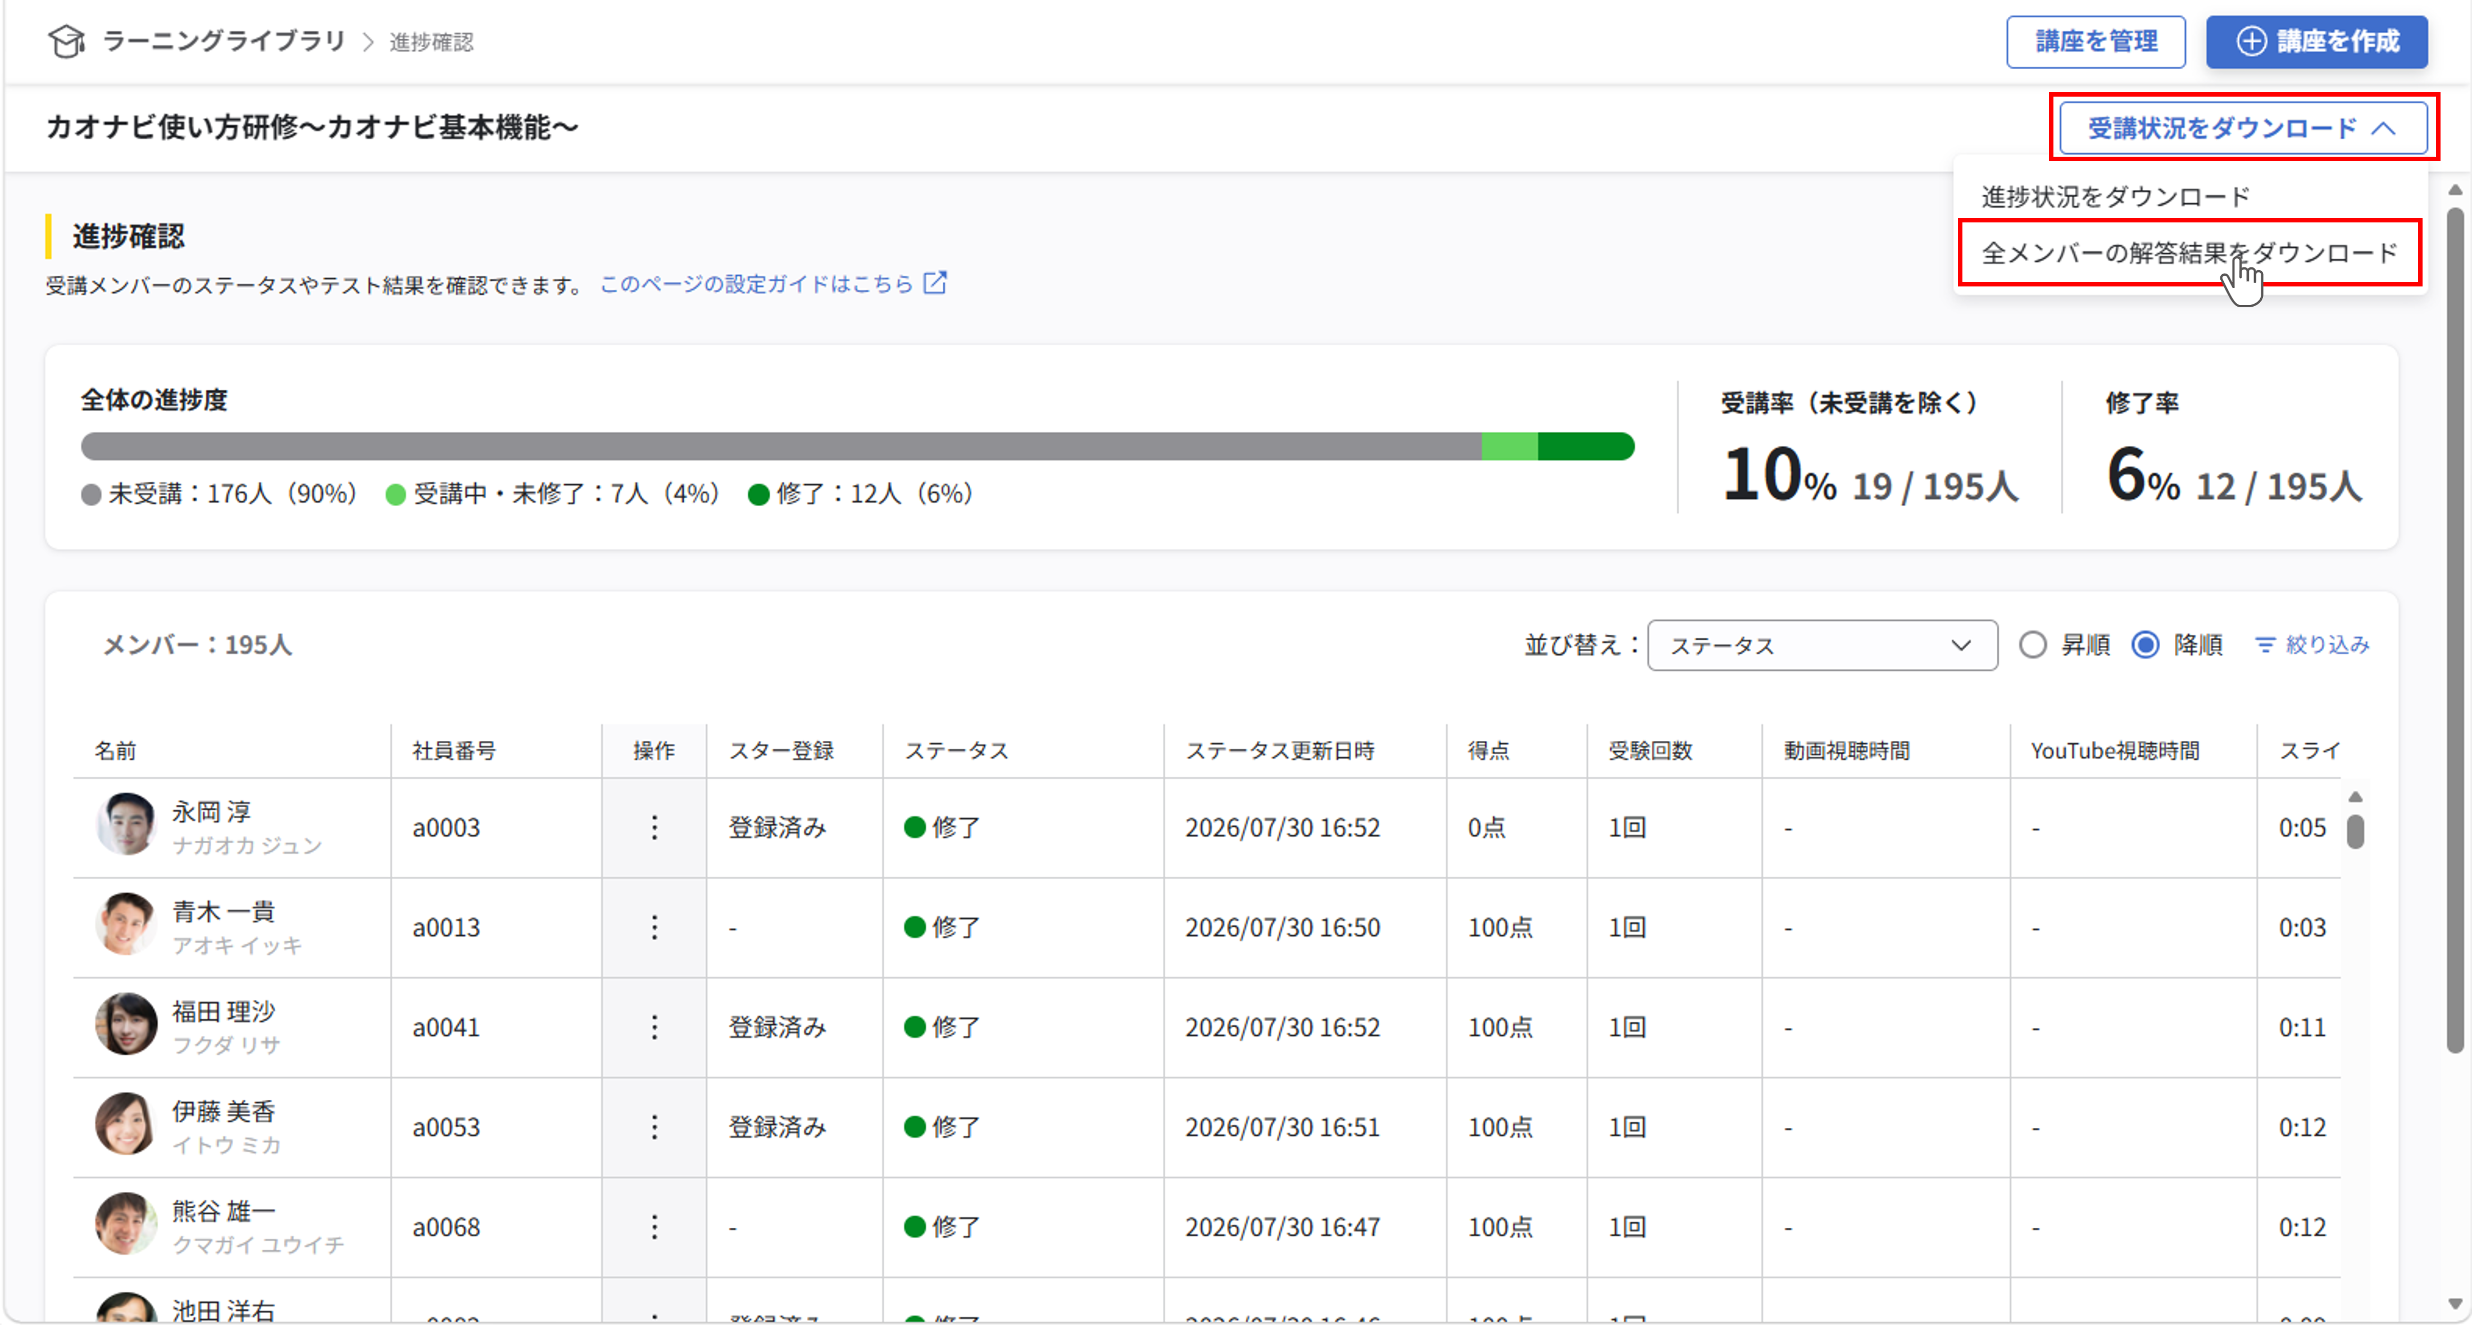Click the 得点 column header

(x=1488, y=750)
